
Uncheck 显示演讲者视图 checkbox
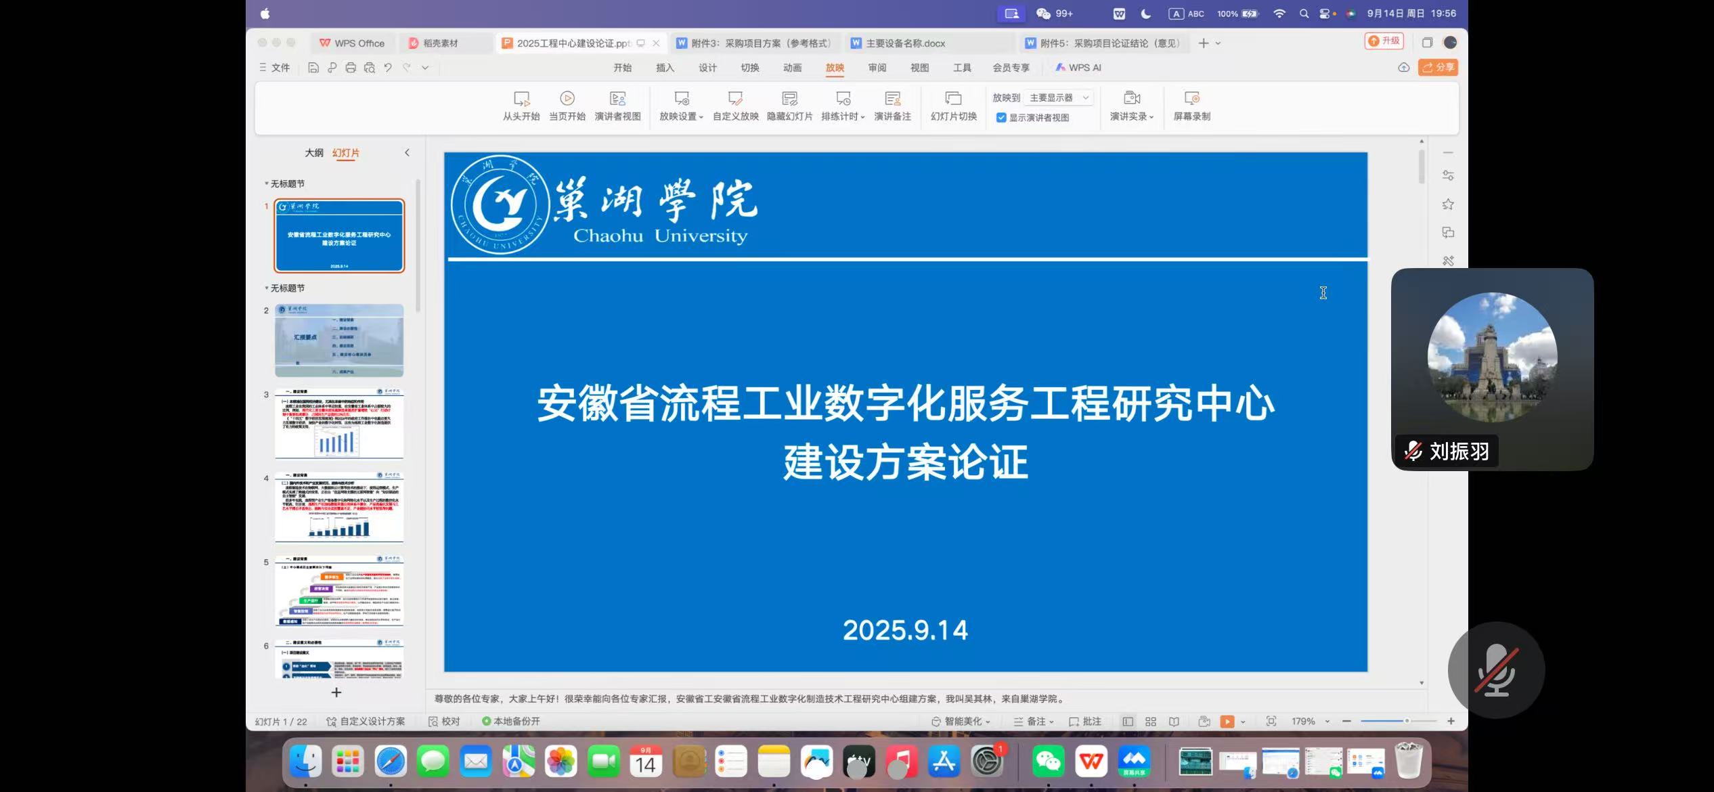pyautogui.click(x=1001, y=118)
